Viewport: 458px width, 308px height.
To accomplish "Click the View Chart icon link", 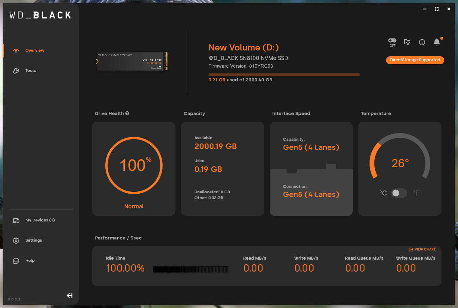I will [422, 249].
